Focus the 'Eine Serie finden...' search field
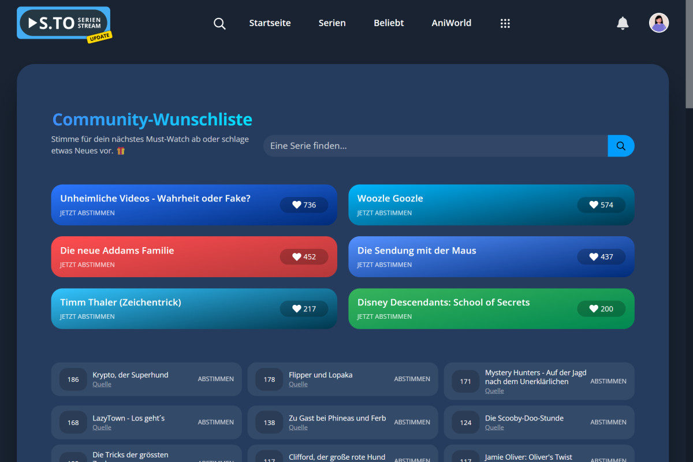 pos(435,146)
